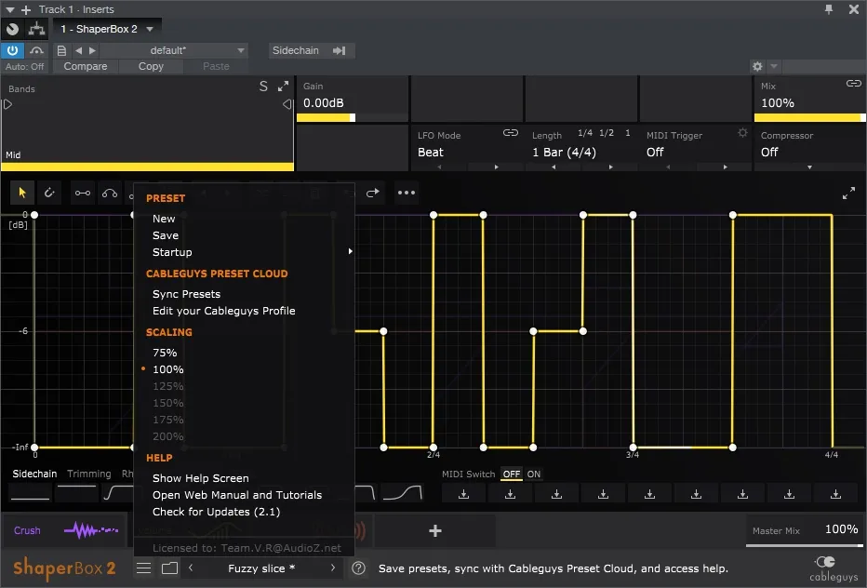The image size is (867, 588).
Task: Click the Compare button
Action: (x=86, y=66)
